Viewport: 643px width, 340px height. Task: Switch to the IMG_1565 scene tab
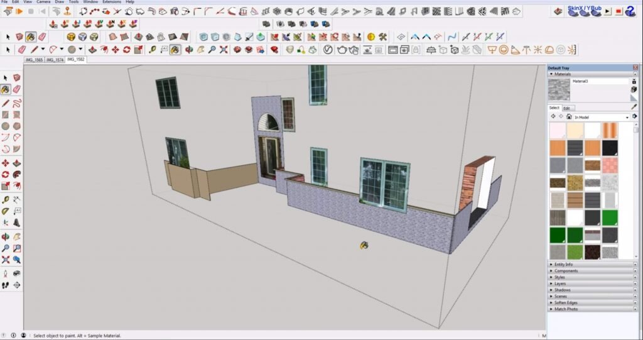click(x=34, y=60)
